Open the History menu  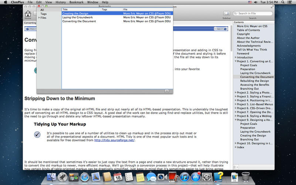(x=61, y=2)
